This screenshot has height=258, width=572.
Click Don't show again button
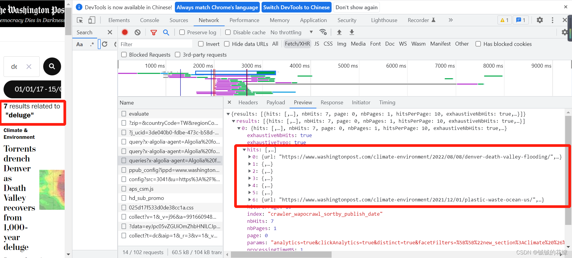pos(356,7)
